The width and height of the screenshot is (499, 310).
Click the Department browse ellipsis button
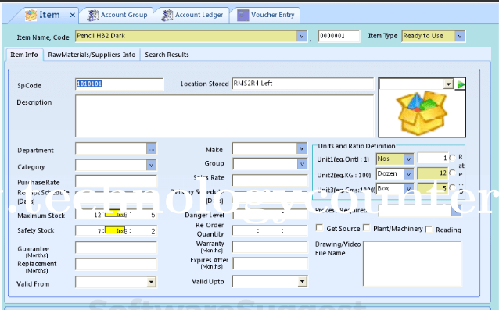(x=152, y=149)
